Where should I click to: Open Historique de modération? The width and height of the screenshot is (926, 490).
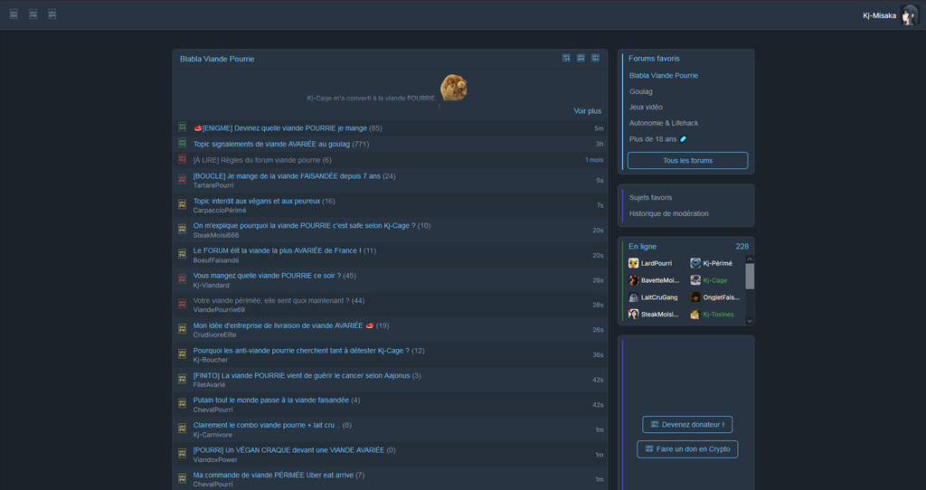coord(668,213)
